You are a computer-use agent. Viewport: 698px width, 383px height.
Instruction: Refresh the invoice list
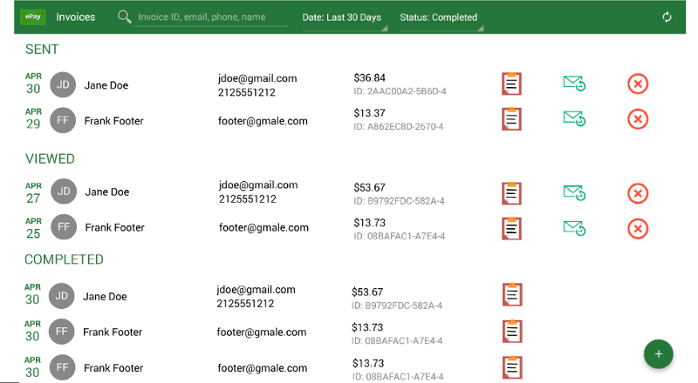pyautogui.click(x=667, y=17)
